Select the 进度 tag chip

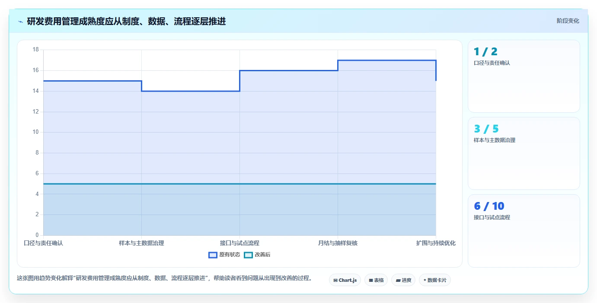(403, 280)
